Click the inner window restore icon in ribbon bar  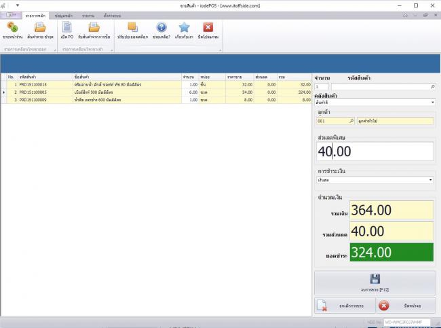pyautogui.click(x=425, y=15)
